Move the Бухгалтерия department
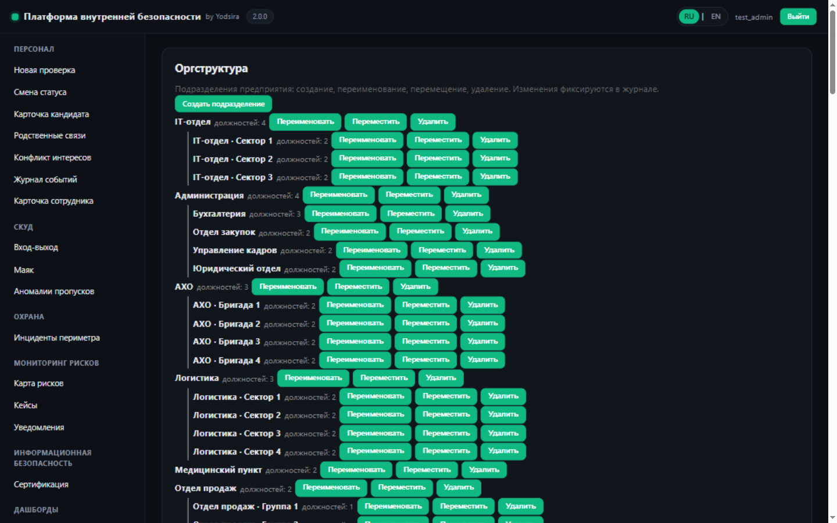 point(411,214)
